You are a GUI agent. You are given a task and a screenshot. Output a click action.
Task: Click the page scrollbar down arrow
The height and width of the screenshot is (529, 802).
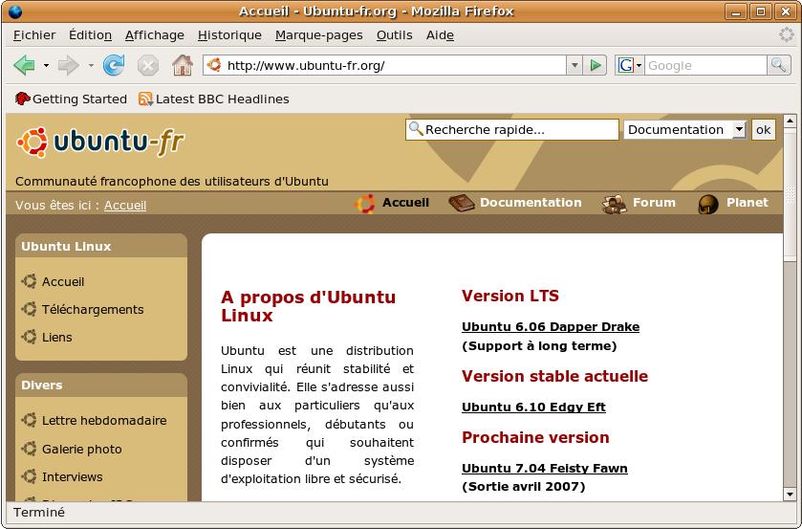point(790,495)
